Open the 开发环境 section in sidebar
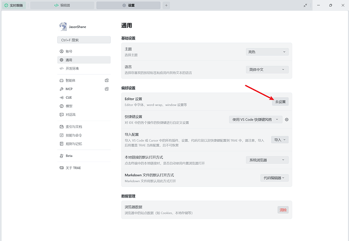Screen dimensions: 349x241 pyautogui.click(x=83, y=68)
